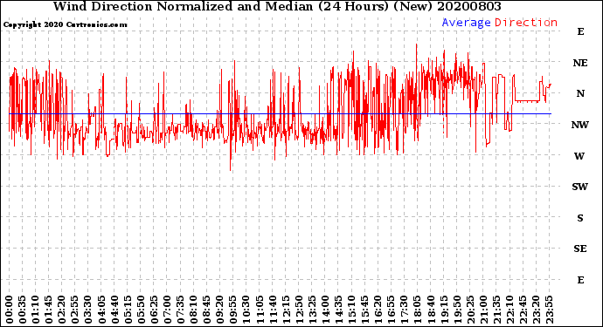603x327 pixels.
Task: Click the '16:55' time label
Action: pyautogui.click(x=392, y=310)
